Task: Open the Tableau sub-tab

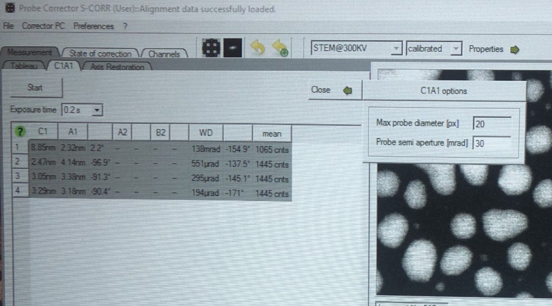Action: click(x=26, y=66)
